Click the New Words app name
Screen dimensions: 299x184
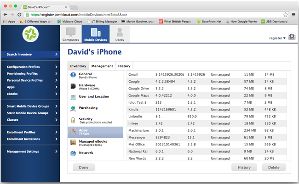(x=137, y=158)
